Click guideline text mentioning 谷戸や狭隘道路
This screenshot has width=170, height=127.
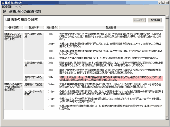pos(110,52)
